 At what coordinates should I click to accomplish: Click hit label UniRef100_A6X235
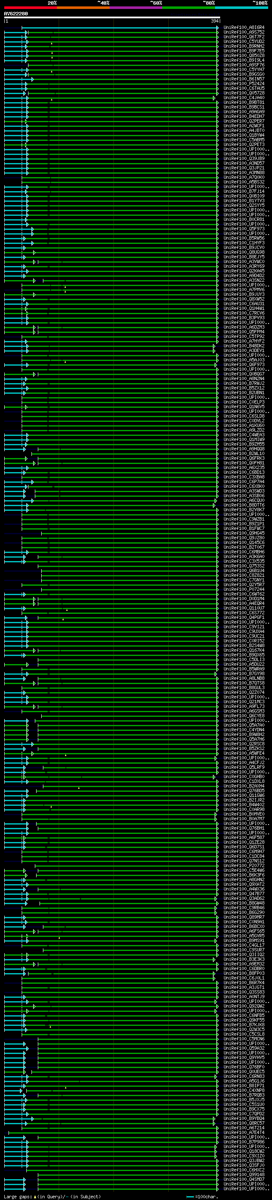pyautogui.click(x=244, y=467)
